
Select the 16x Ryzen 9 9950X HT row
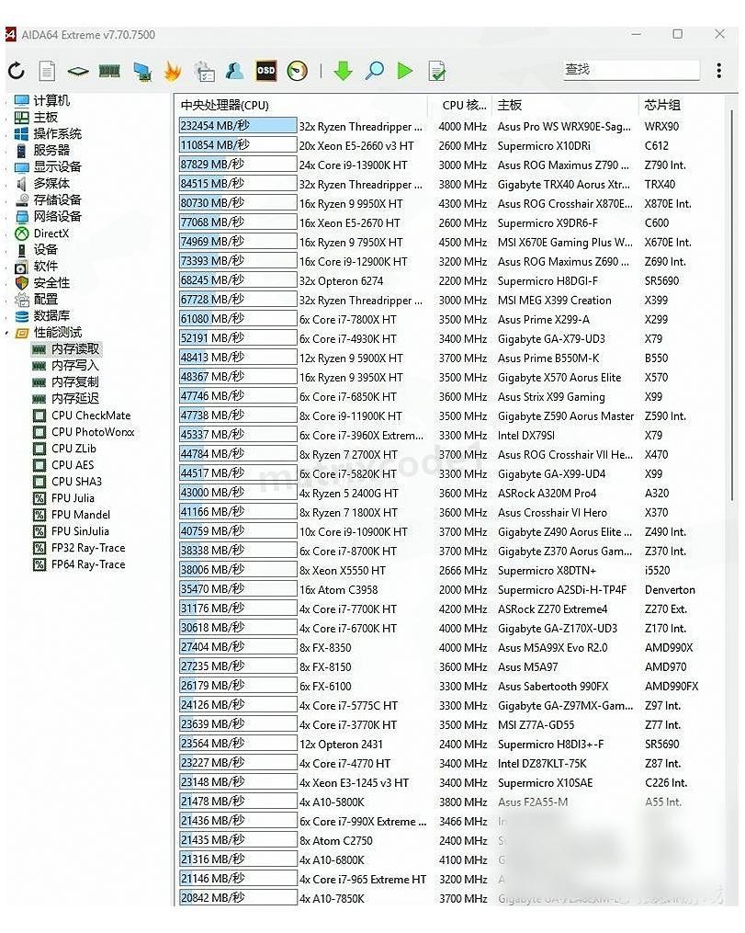pos(451,203)
